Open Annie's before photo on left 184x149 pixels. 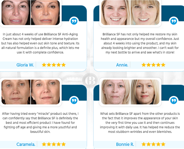click(116, 13)
